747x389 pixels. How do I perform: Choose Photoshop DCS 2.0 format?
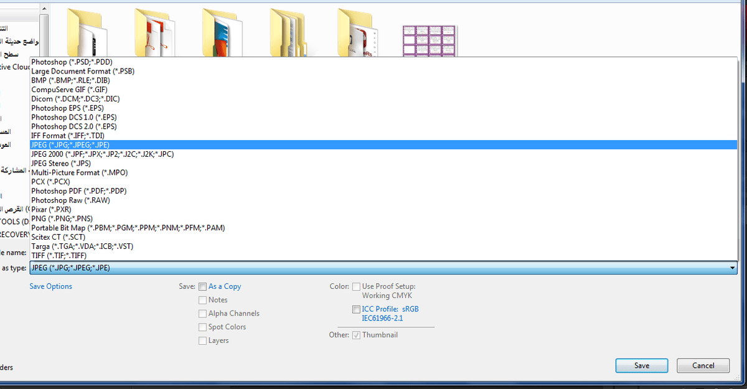pyautogui.click(x=383, y=126)
